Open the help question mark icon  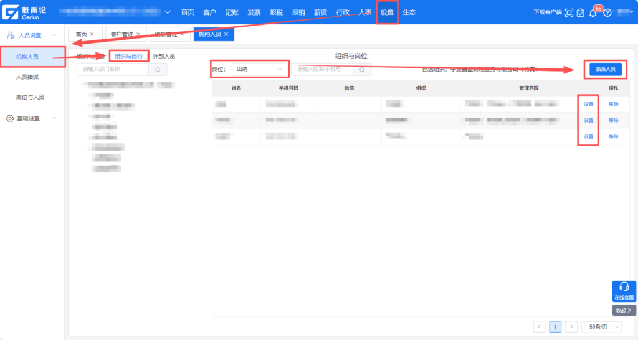(607, 13)
